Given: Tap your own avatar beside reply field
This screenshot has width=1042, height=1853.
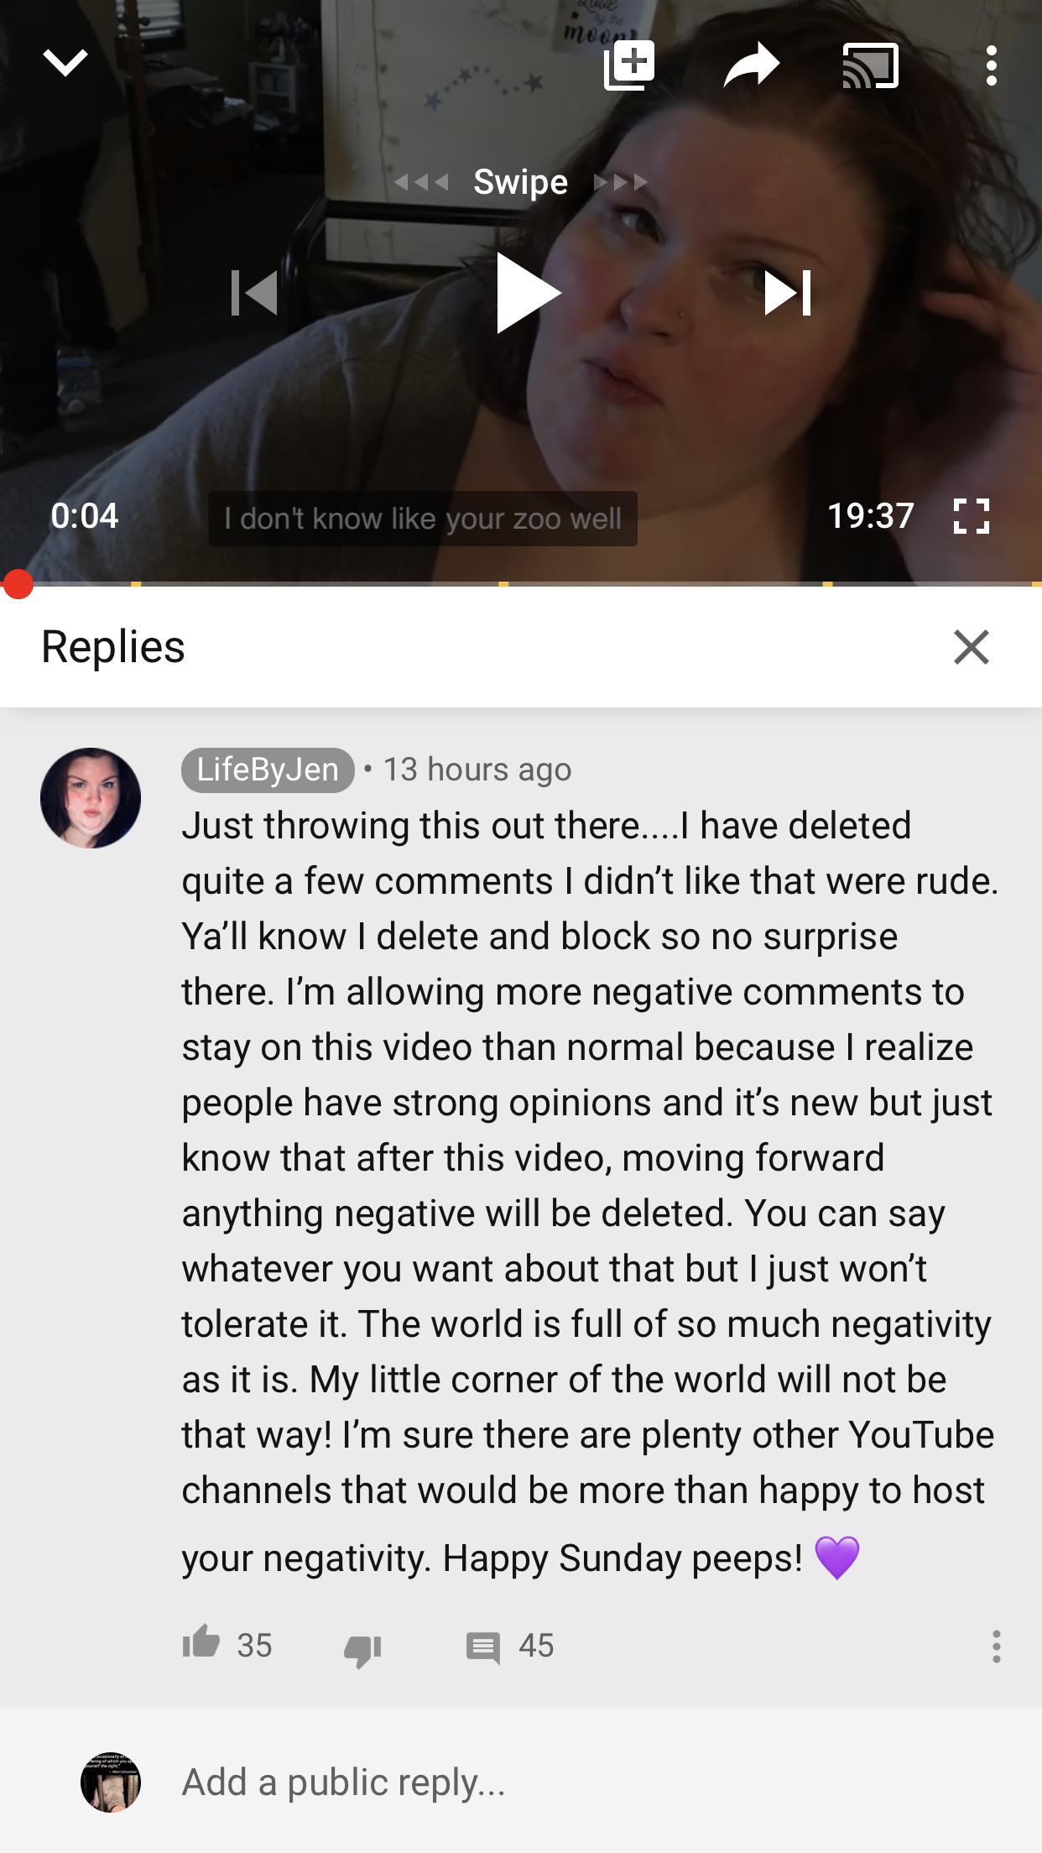Looking at the screenshot, I should point(111,1782).
